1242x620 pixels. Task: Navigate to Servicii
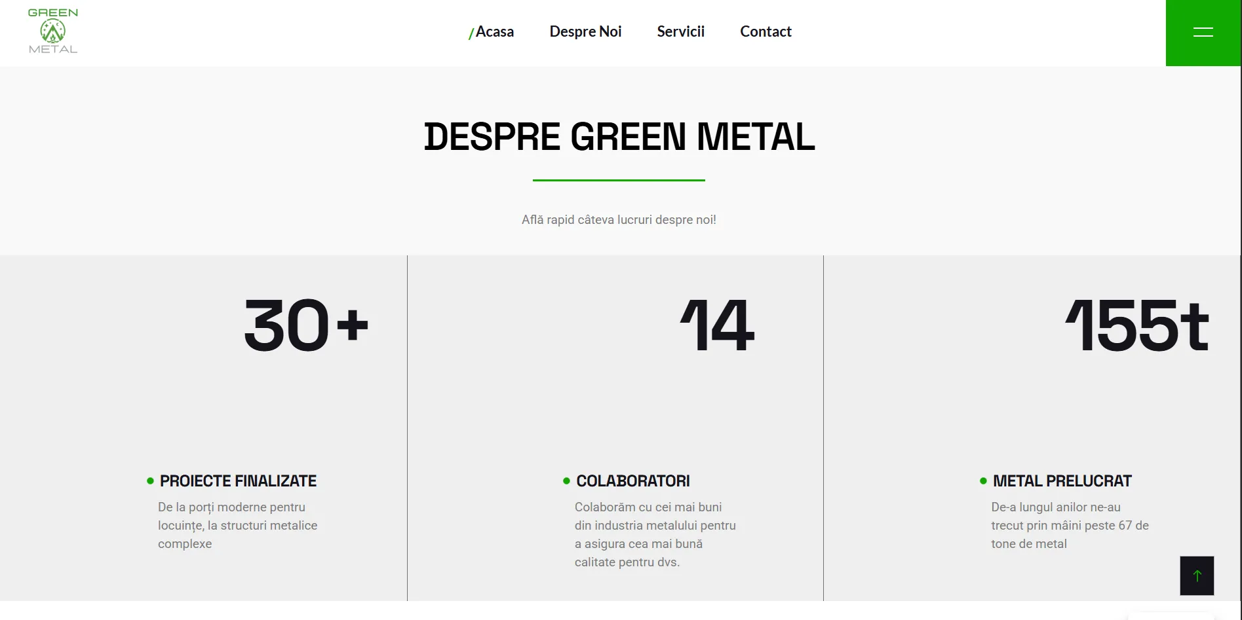pos(680,31)
